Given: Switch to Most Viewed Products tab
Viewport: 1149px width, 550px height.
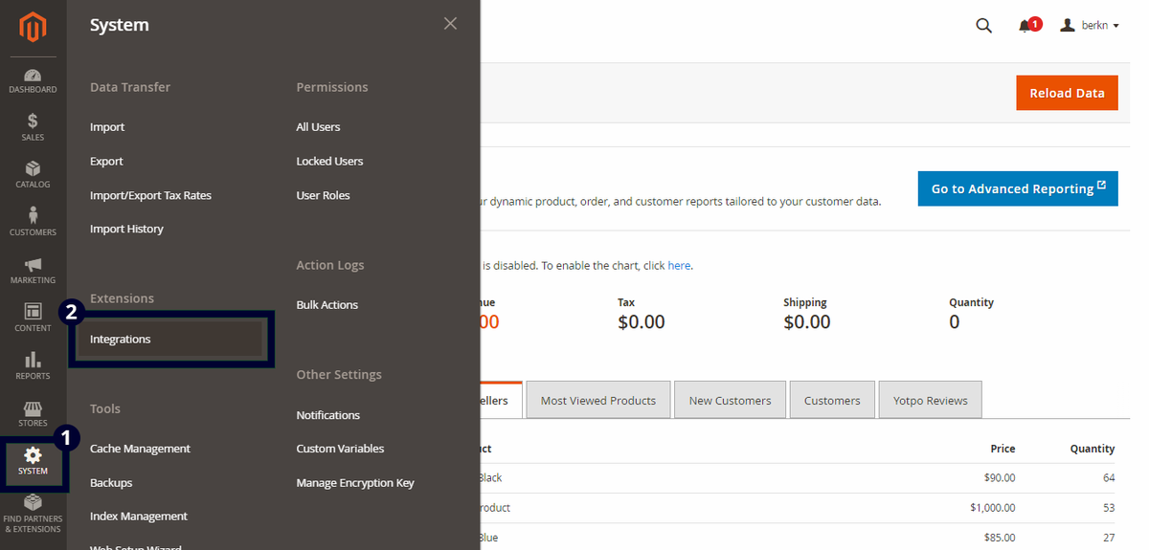Looking at the screenshot, I should pyautogui.click(x=597, y=400).
